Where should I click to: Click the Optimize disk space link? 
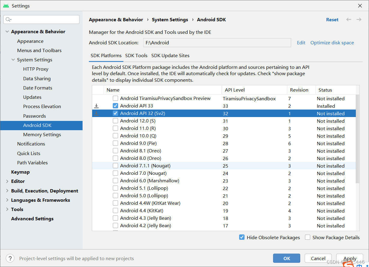[x=332, y=43]
